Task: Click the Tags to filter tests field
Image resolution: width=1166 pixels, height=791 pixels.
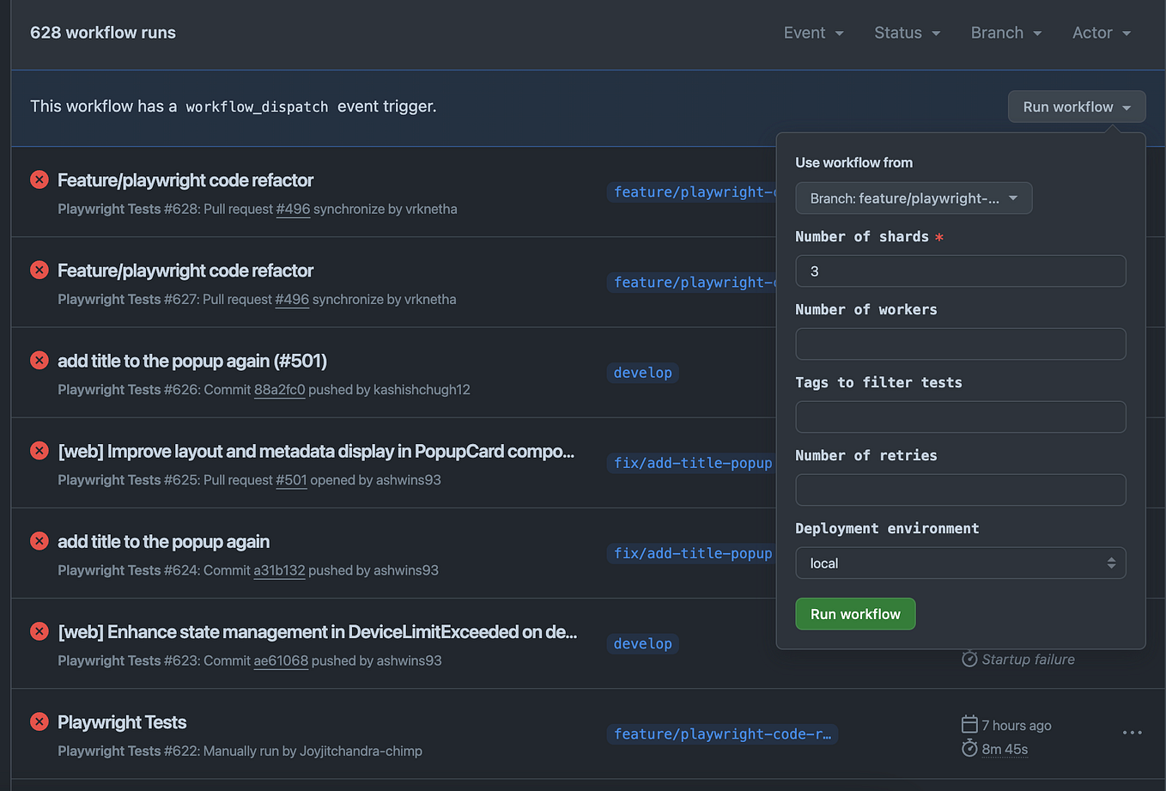Action: 961,417
